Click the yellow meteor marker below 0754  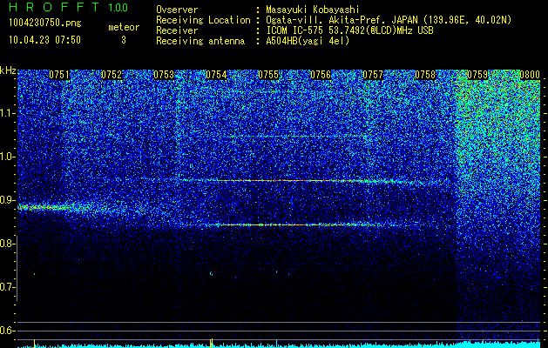click(x=211, y=343)
